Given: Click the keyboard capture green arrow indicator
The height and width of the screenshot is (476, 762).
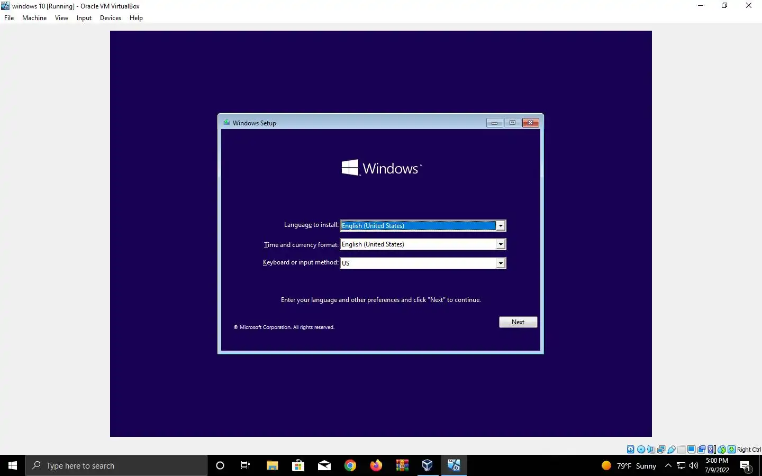Looking at the screenshot, I should [732, 450].
